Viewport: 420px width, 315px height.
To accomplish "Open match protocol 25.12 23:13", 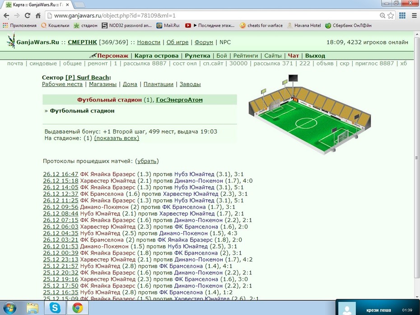I will pyautogui.click(x=61, y=259).
